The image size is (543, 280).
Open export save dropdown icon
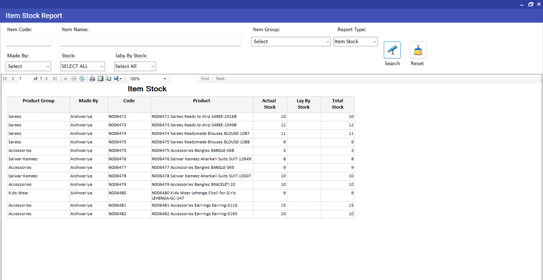click(x=118, y=79)
